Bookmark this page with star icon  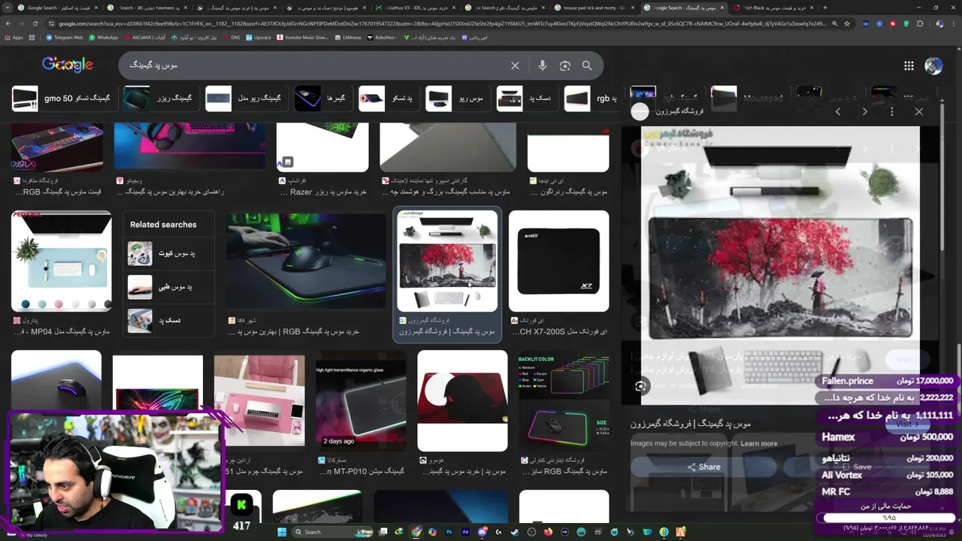[x=847, y=24]
